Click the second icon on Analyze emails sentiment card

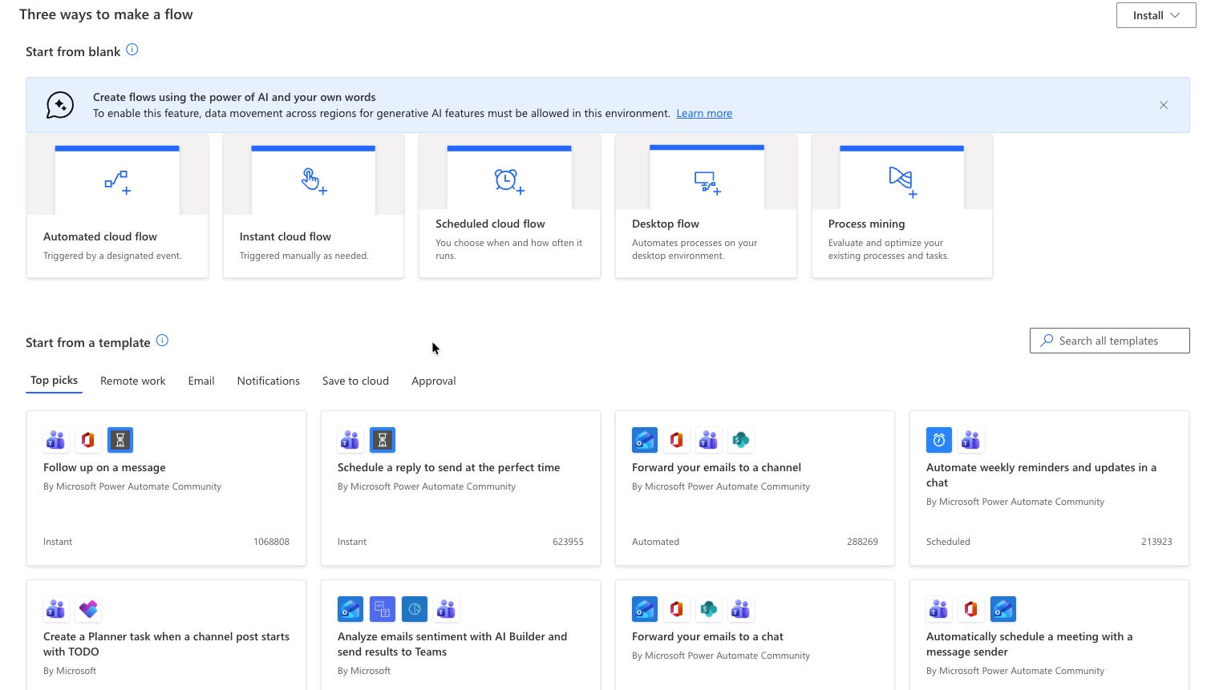(x=383, y=609)
